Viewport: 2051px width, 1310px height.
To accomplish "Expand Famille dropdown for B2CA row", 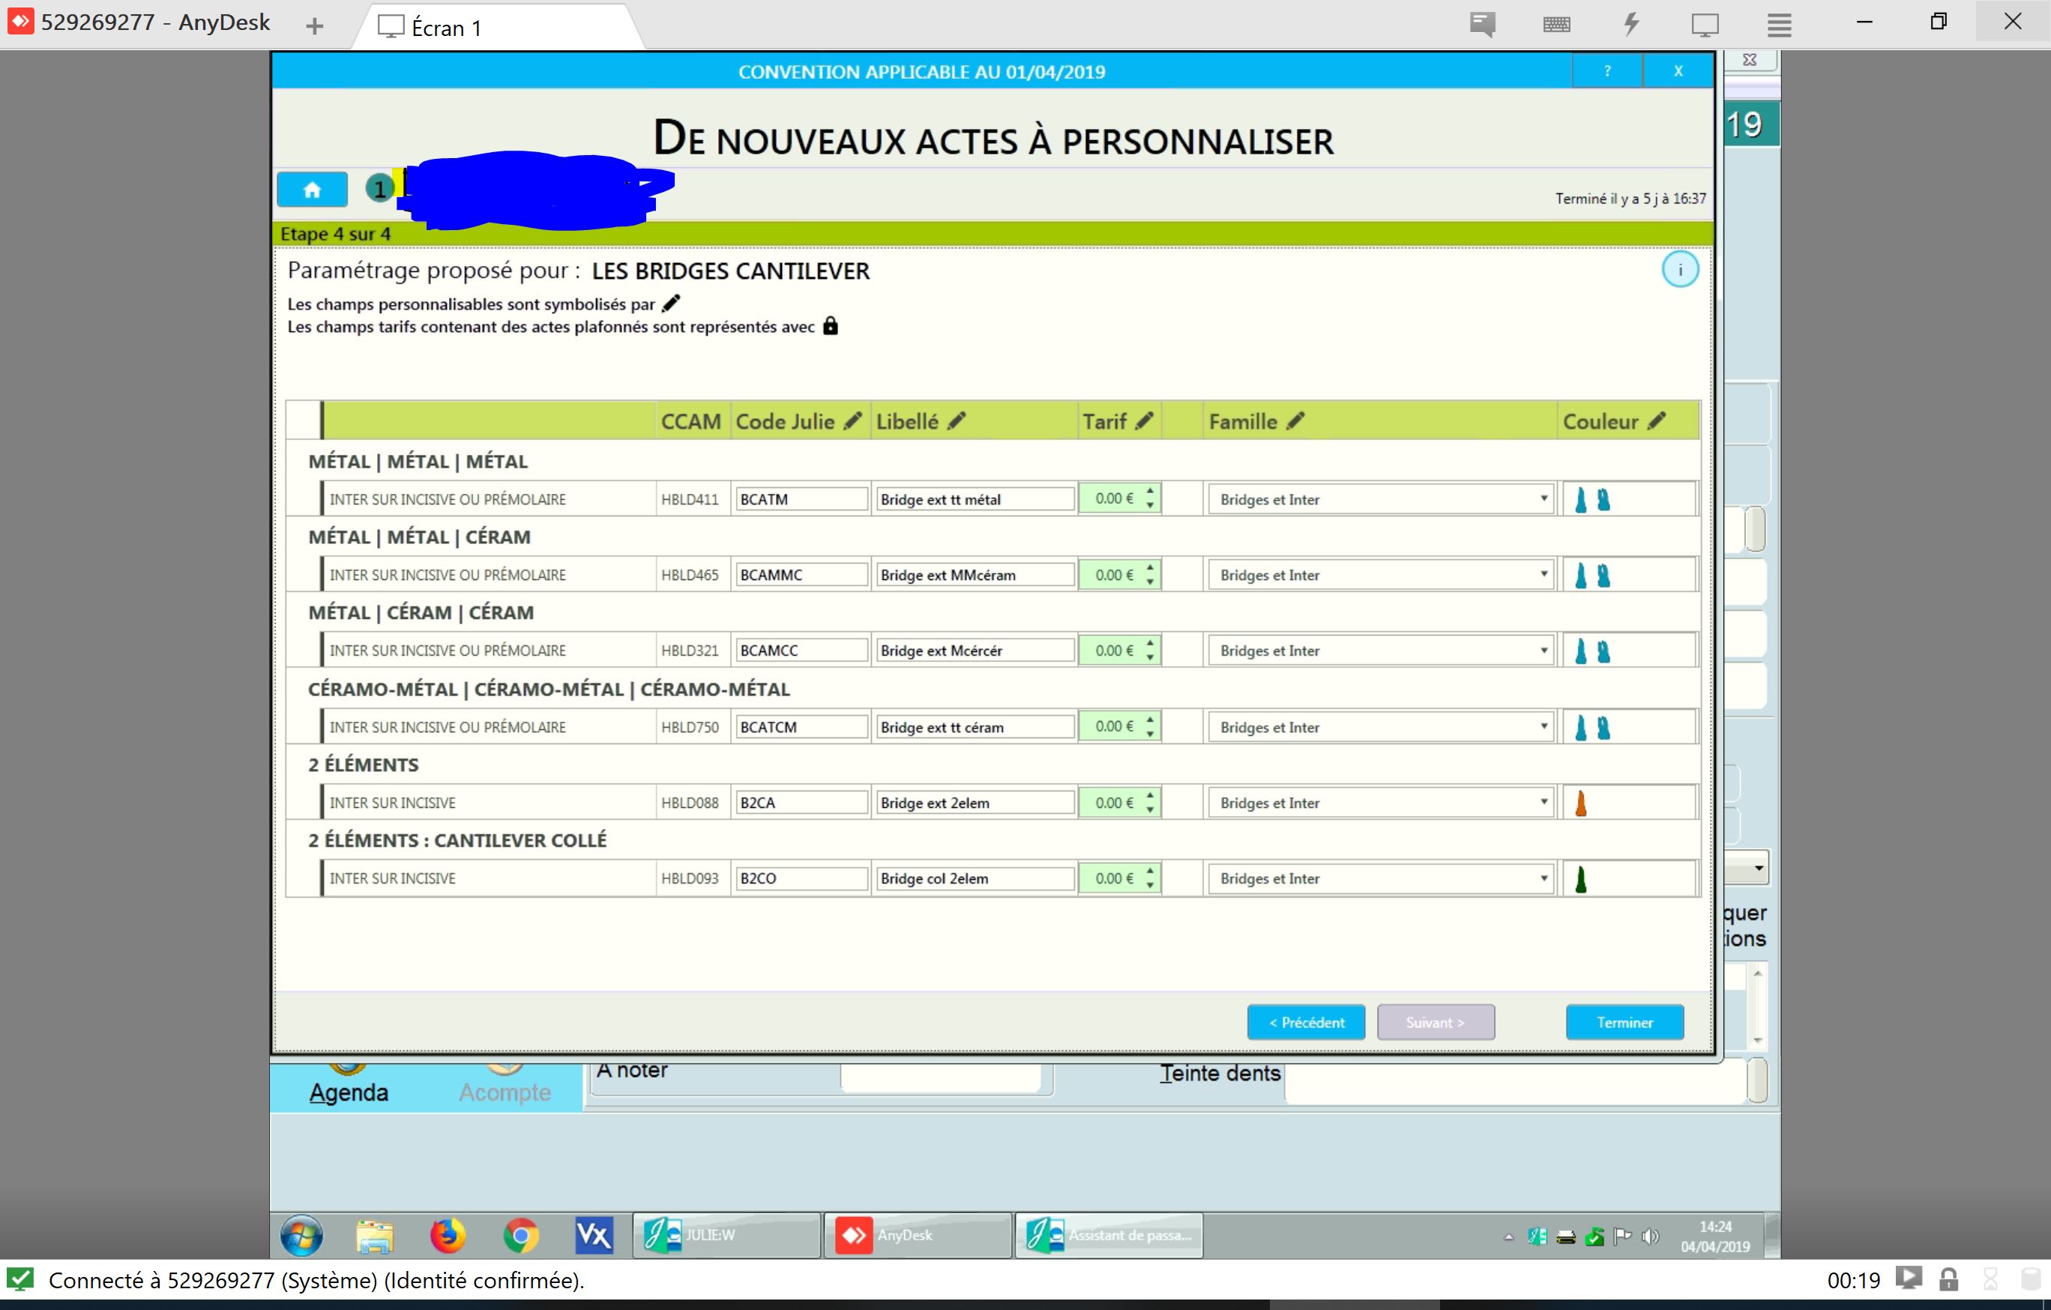I will coord(1543,803).
